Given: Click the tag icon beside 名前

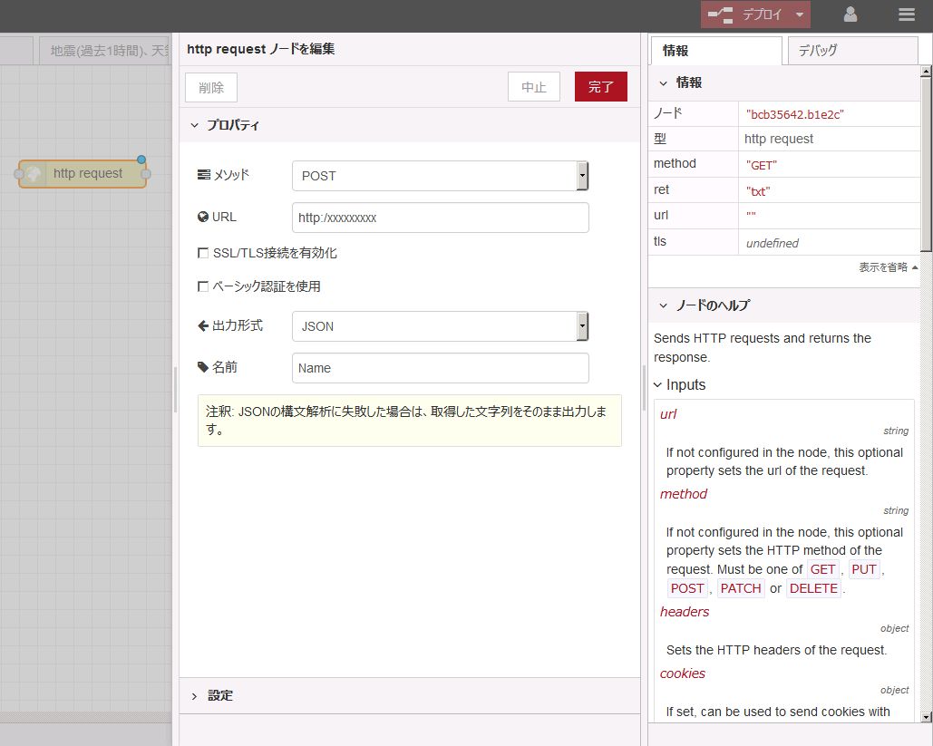Looking at the screenshot, I should coord(203,367).
